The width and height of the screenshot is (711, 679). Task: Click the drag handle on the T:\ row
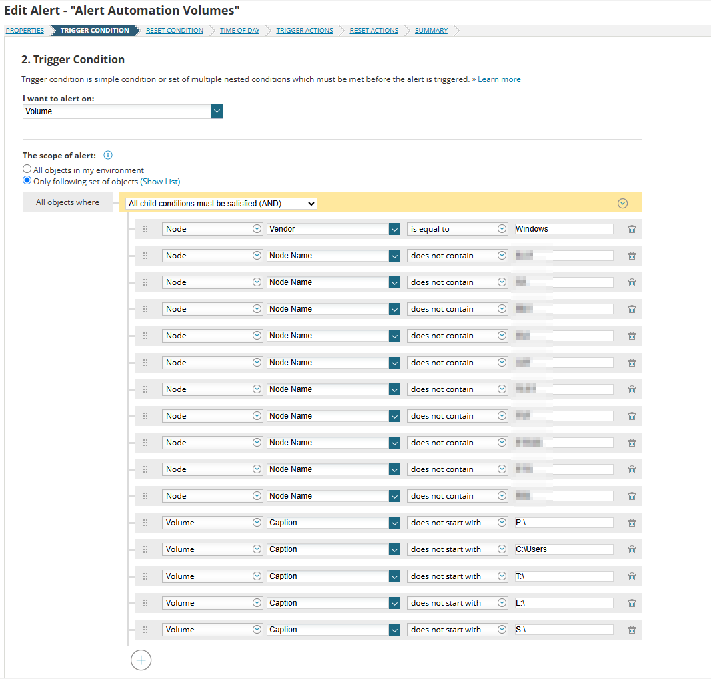click(x=145, y=576)
